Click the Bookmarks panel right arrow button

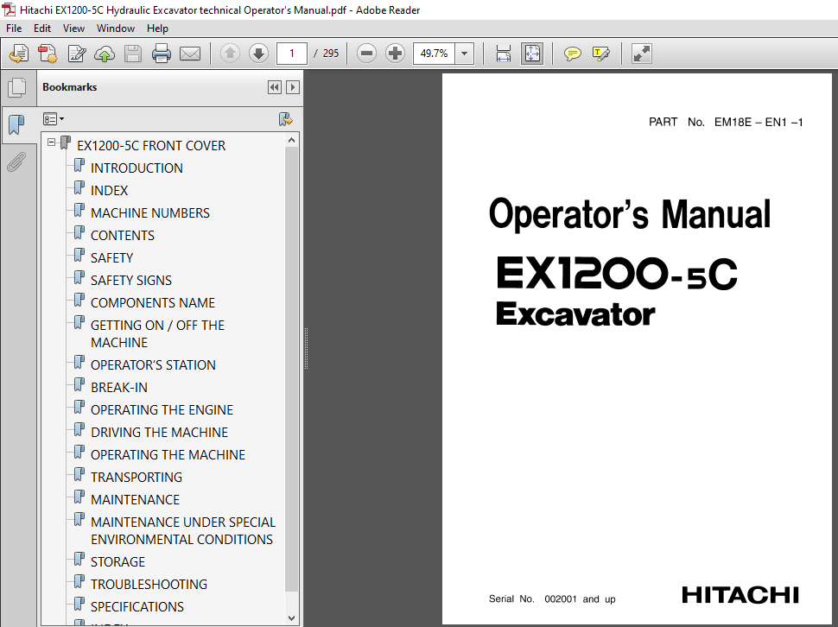pyautogui.click(x=292, y=87)
